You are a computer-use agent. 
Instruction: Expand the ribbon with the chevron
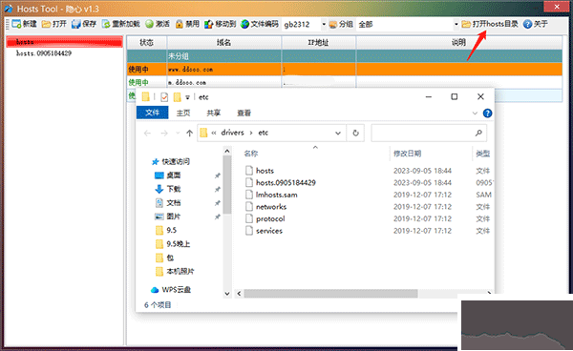click(475, 114)
